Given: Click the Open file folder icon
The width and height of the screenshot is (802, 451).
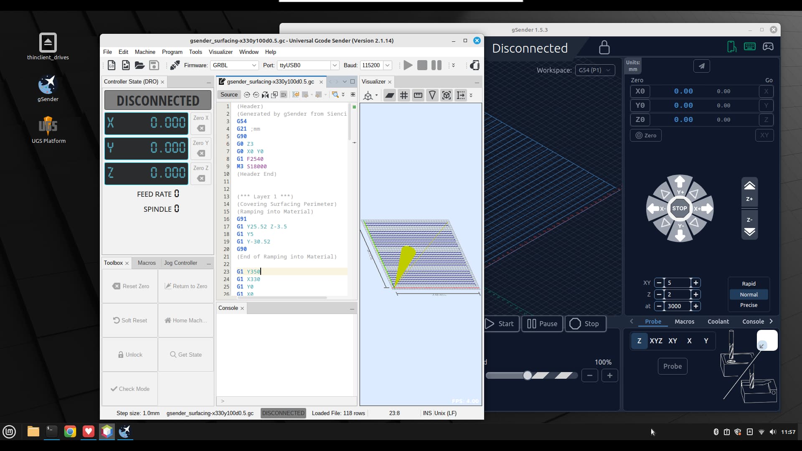Looking at the screenshot, I should coord(140,65).
